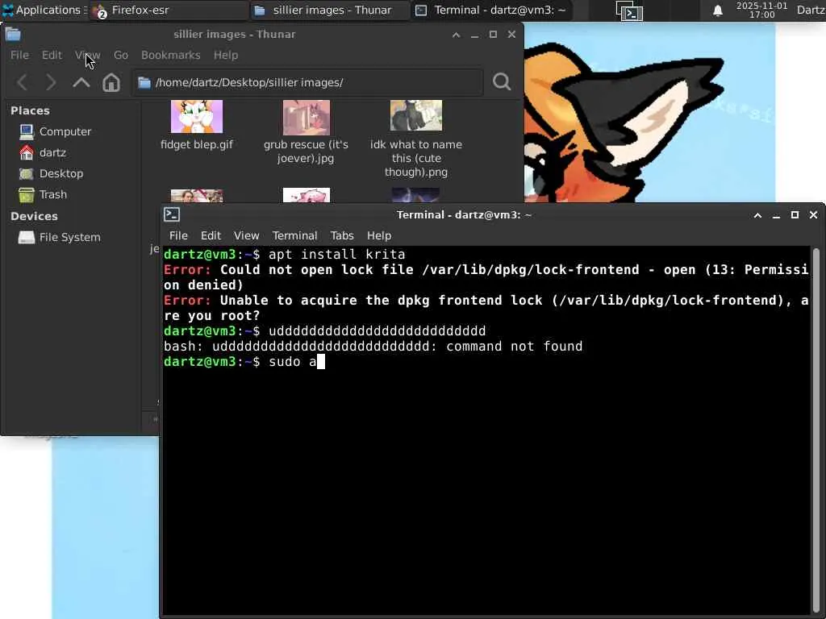Open Thunar Edit menu
This screenshot has width=826, height=619.
pyautogui.click(x=52, y=55)
